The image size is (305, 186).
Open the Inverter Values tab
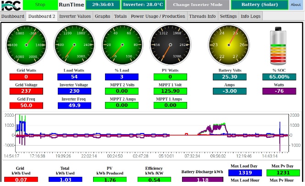[x=75, y=16]
